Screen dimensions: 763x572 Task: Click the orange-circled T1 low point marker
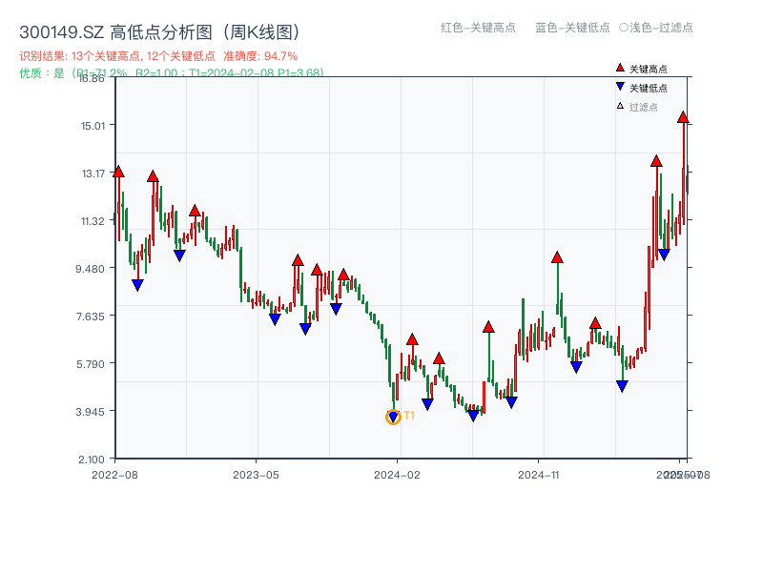[393, 417]
